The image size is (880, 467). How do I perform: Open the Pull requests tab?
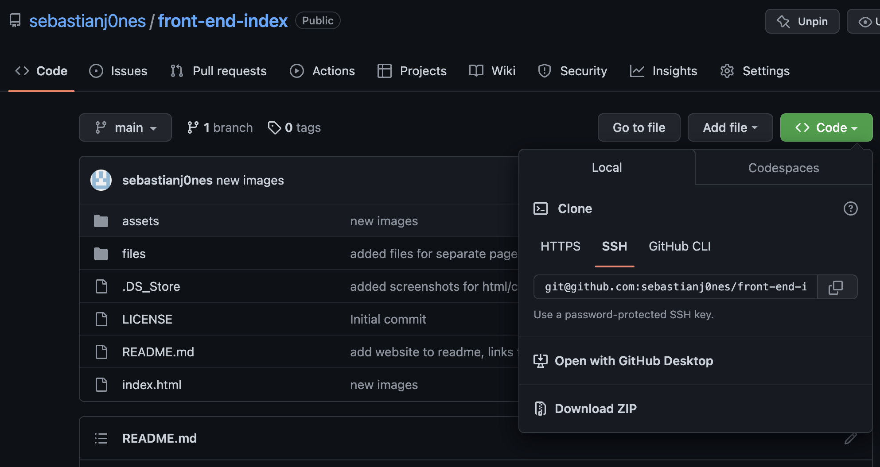click(x=218, y=71)
